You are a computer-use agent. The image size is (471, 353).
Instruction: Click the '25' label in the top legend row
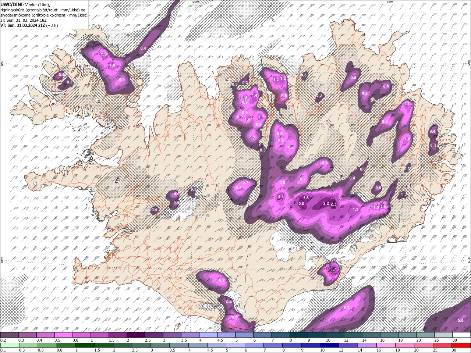(437, 340)
